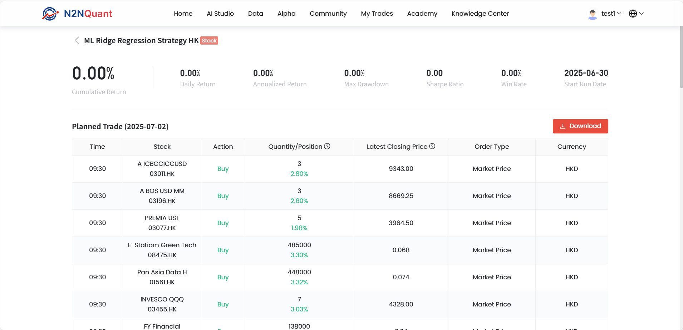Click the closing price 8669.25
Viewport: 683px width, 330px height.
401,196
